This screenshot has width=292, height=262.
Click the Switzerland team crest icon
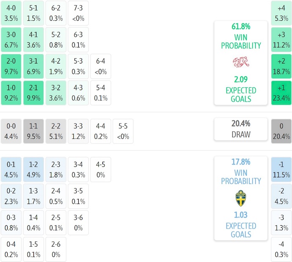[240, 63]
